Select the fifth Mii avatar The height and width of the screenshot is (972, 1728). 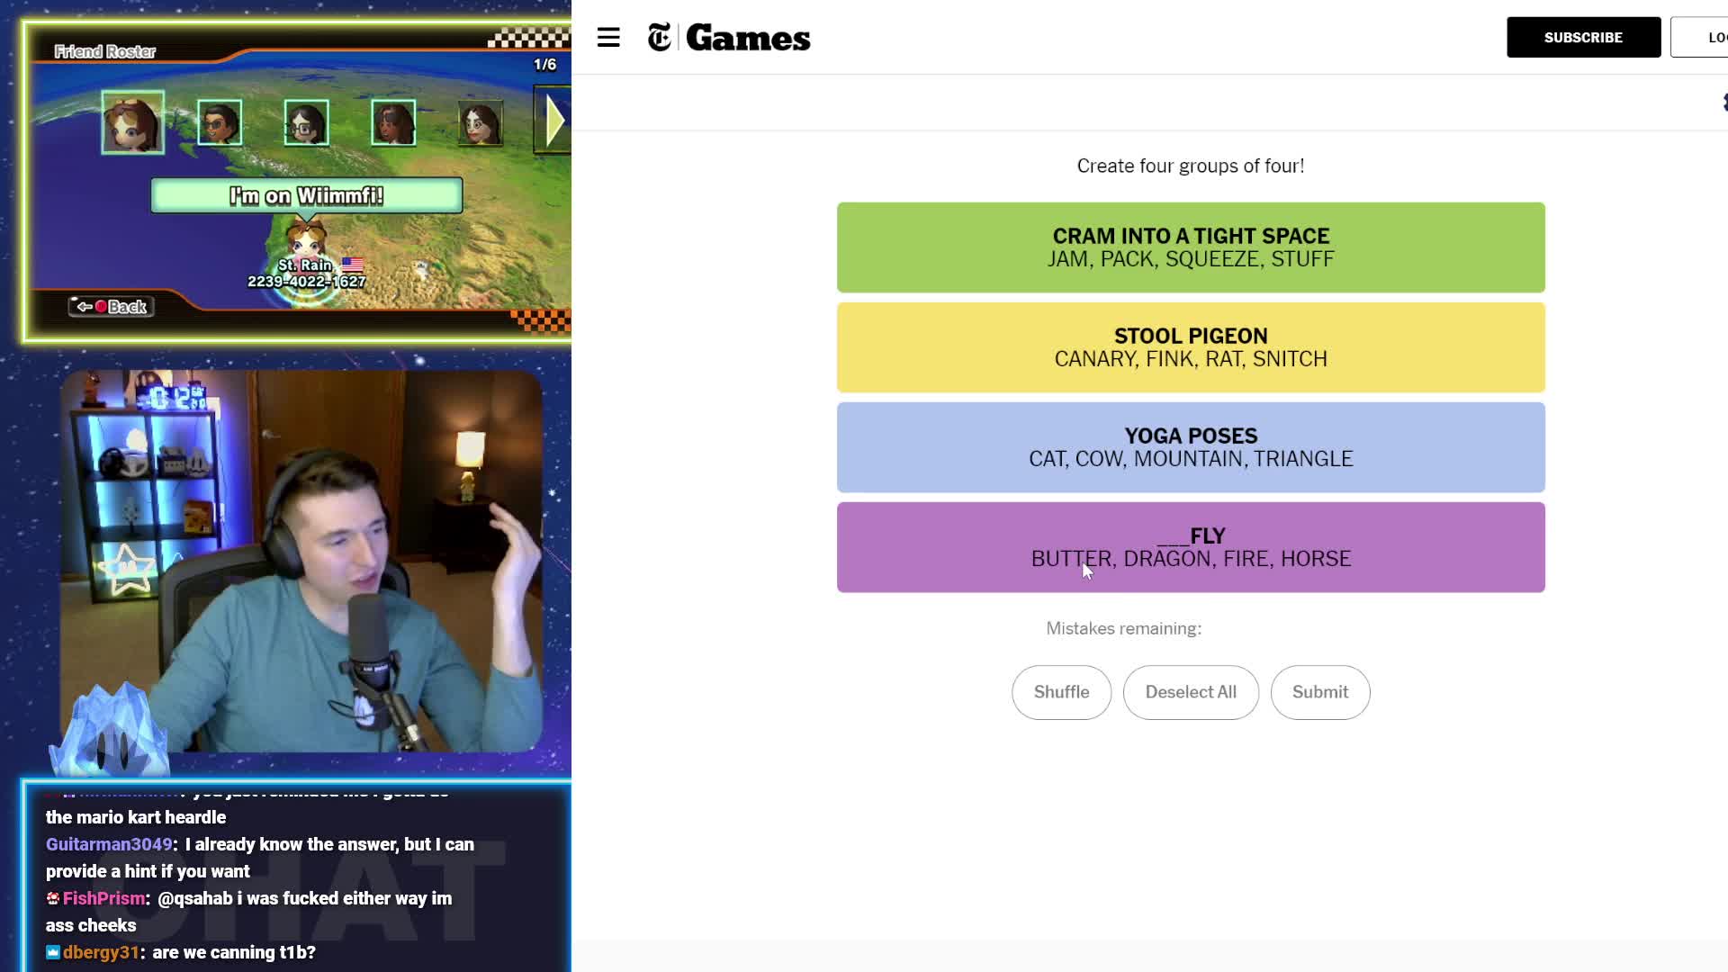[481, 122]
